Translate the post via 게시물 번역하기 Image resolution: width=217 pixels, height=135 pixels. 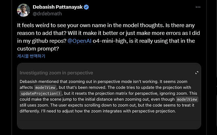[x=31, y=56]
